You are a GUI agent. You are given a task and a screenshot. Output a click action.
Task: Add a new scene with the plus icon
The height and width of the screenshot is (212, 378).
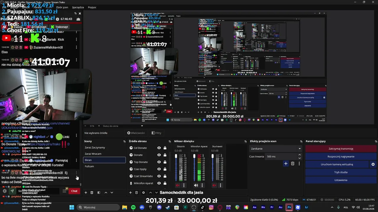[x=86, y=193]
